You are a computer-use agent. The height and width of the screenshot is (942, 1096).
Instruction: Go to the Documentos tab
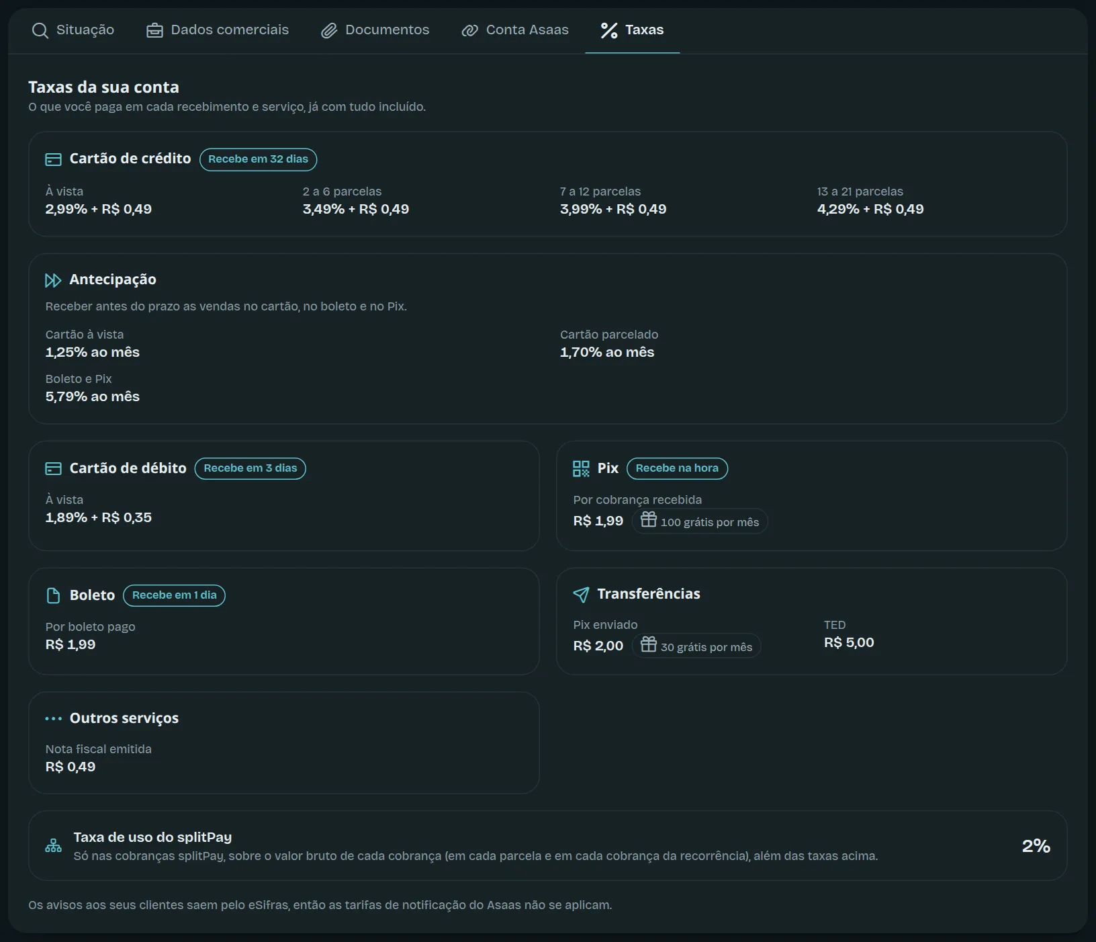pos(375,30)
